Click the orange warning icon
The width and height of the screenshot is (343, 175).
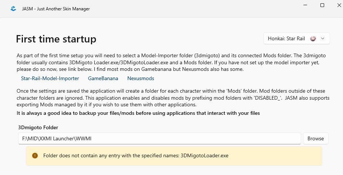(35, 155)
